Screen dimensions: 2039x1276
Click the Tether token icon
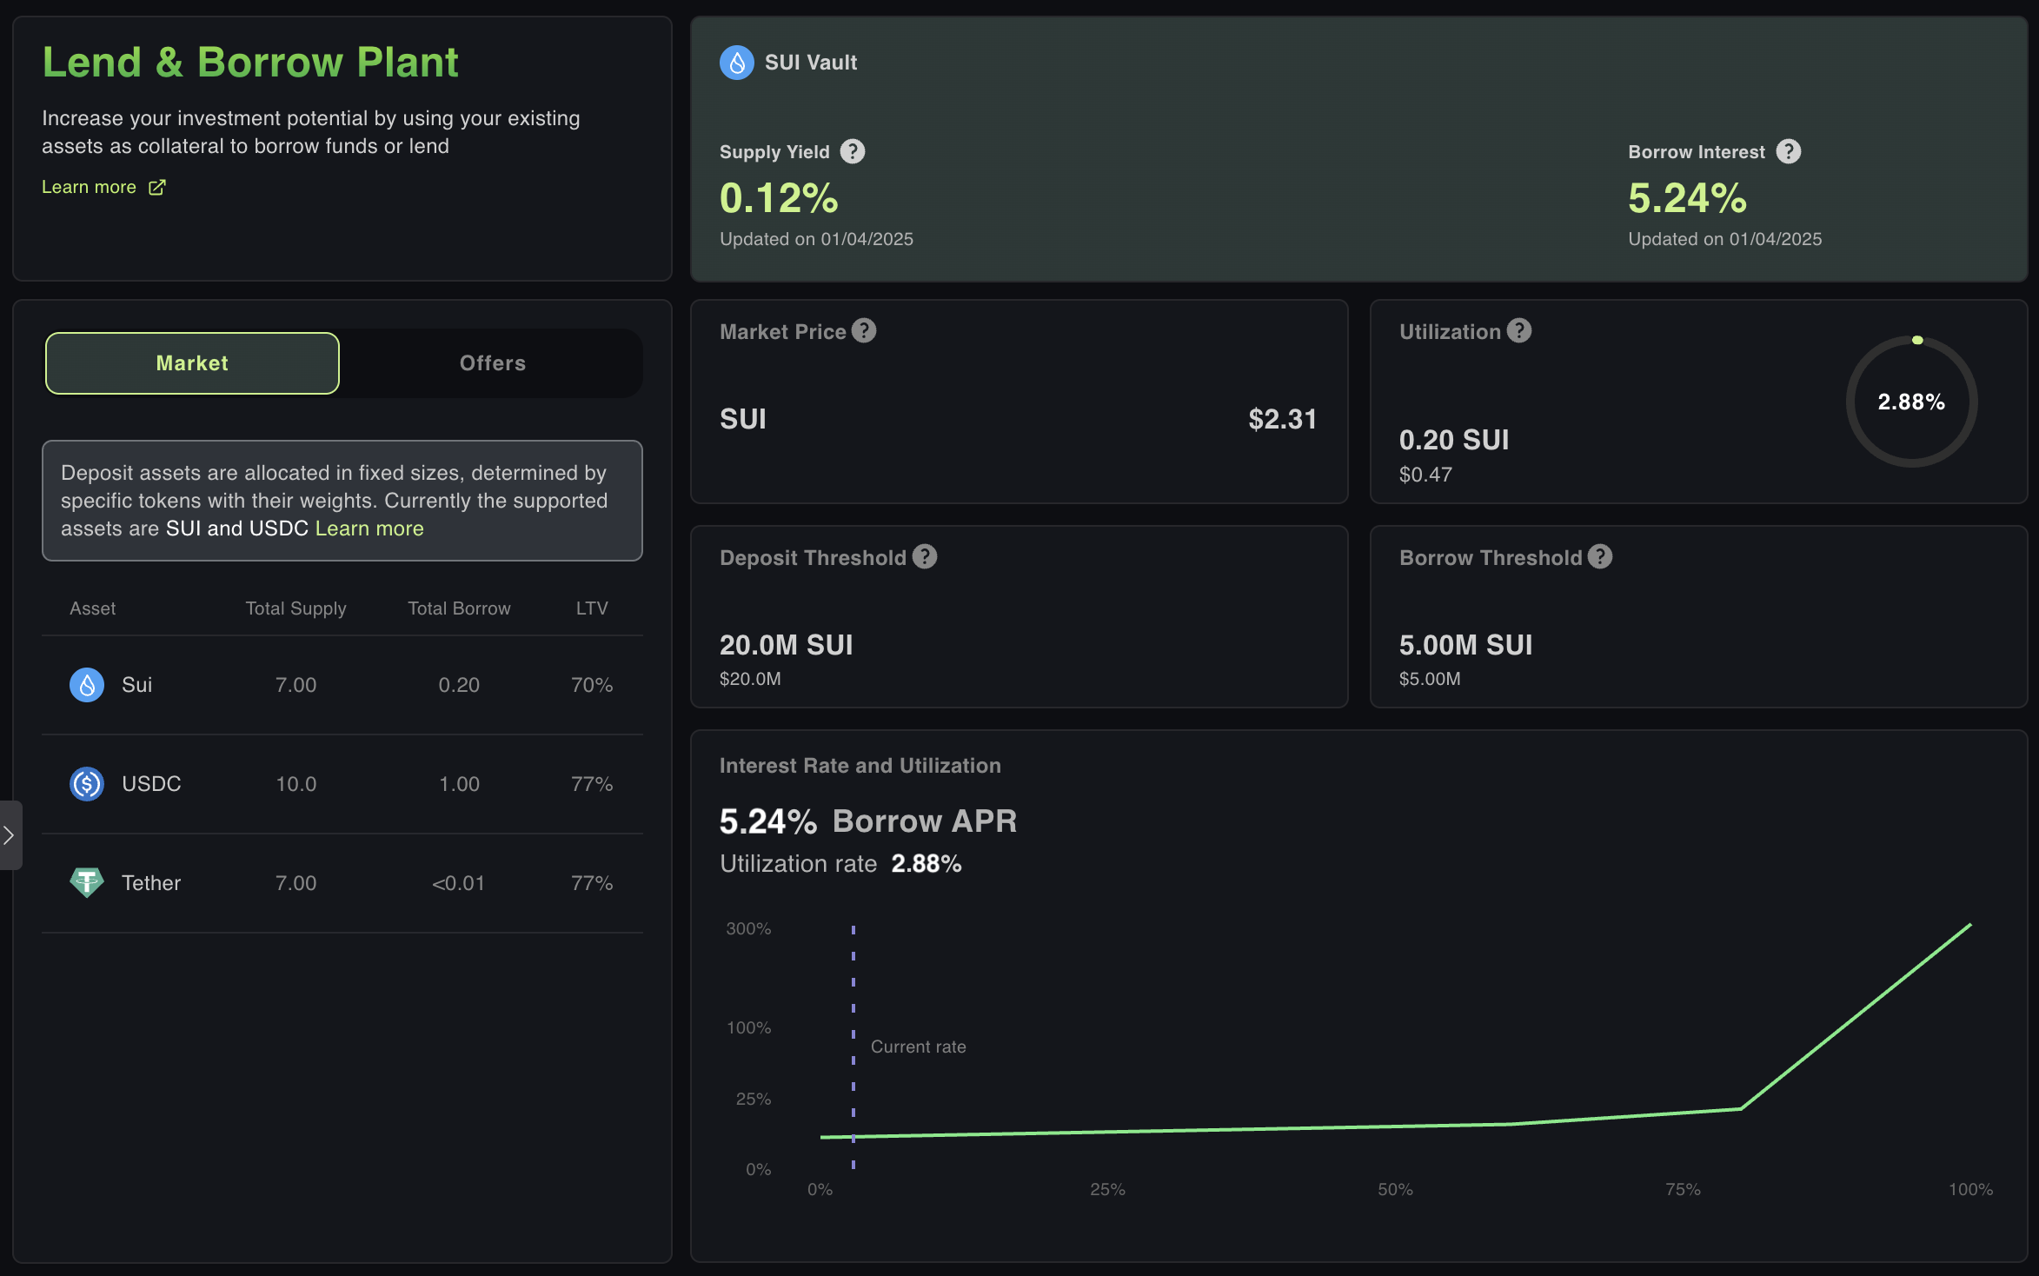[86, 883]
